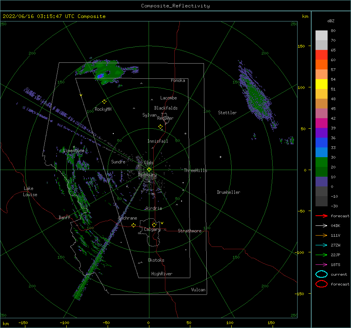Click the yellow diamond marker near RedDeer
Image resolution: width=351 pixels, height=328 pixels.
[x=160, y=127]
